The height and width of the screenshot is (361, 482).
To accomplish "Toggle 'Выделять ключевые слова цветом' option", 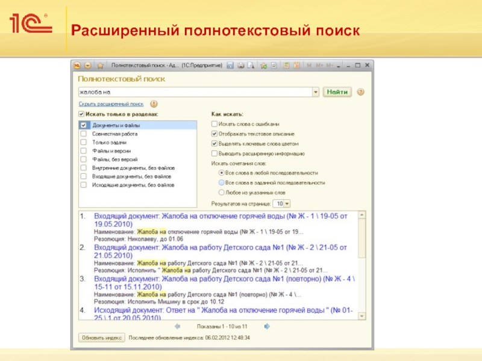I will (x=214, y=144).
